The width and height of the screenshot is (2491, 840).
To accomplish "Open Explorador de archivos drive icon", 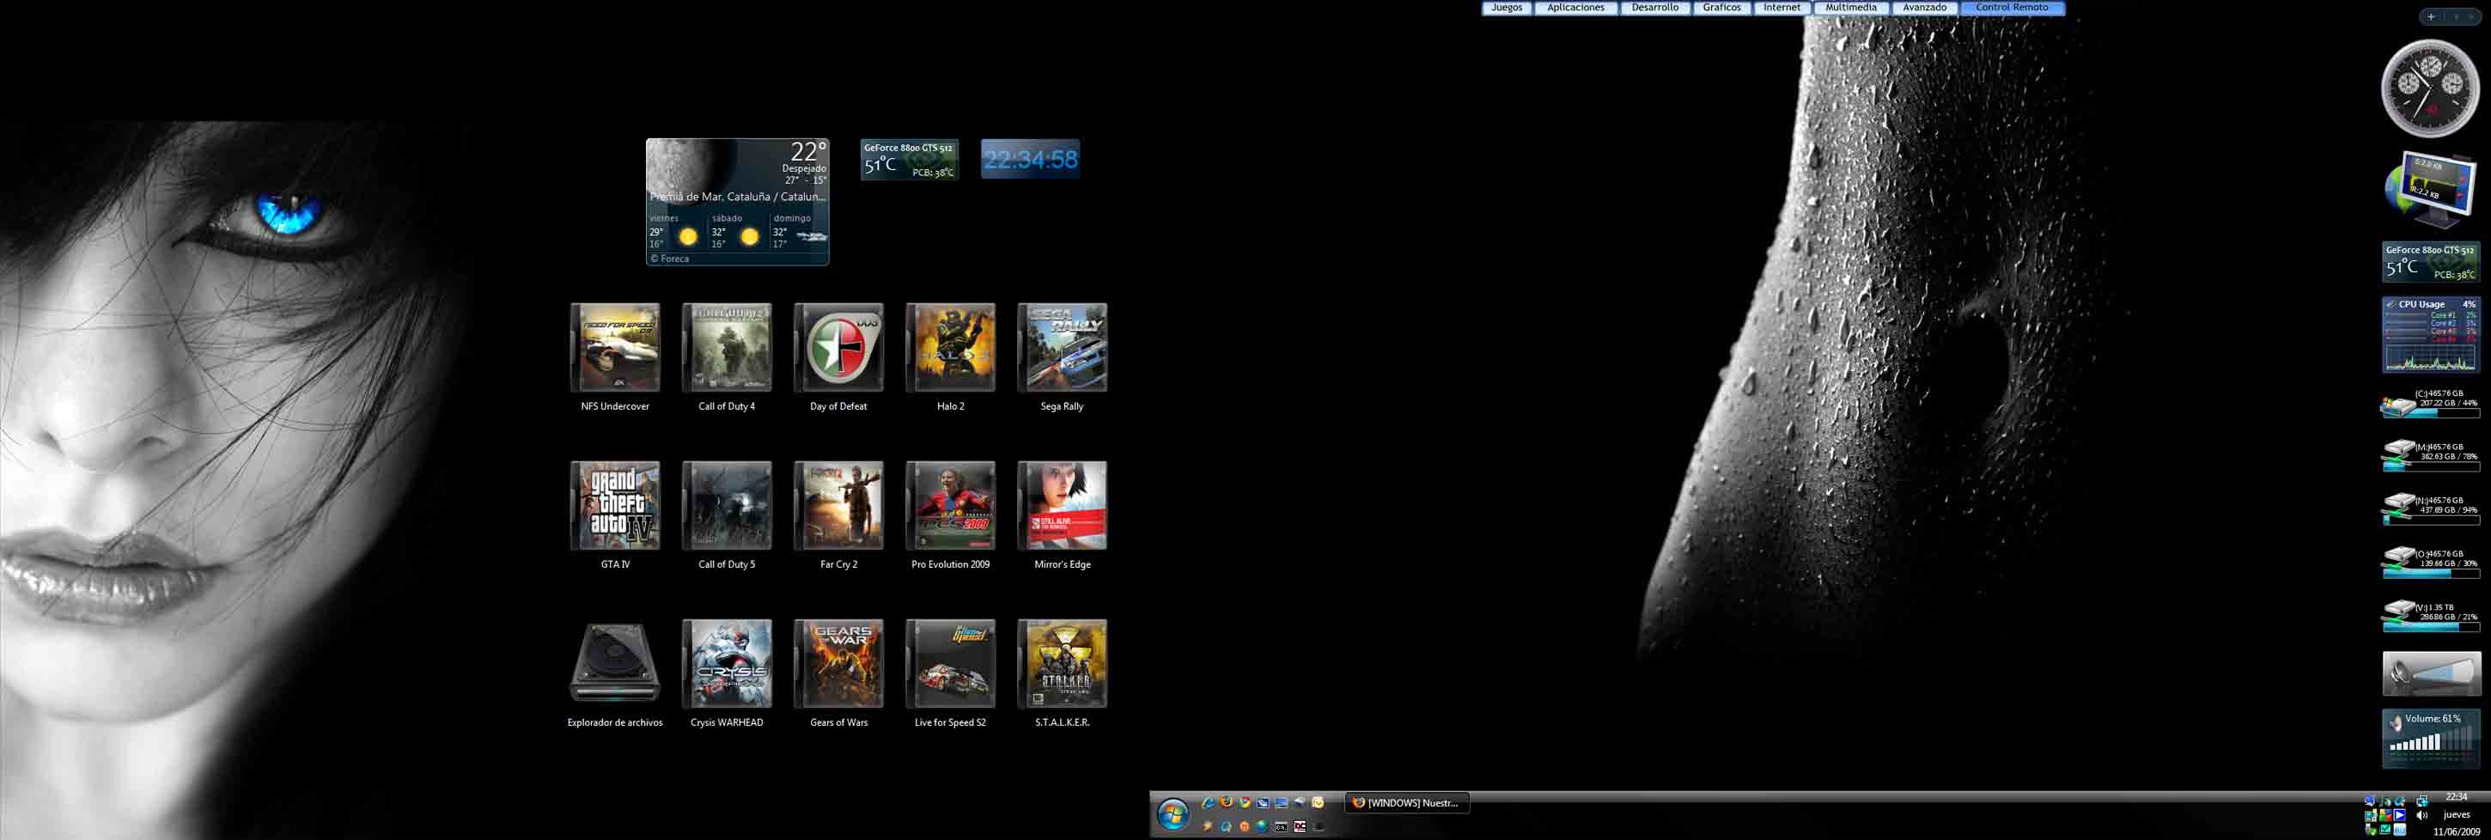I will [615, 664].
